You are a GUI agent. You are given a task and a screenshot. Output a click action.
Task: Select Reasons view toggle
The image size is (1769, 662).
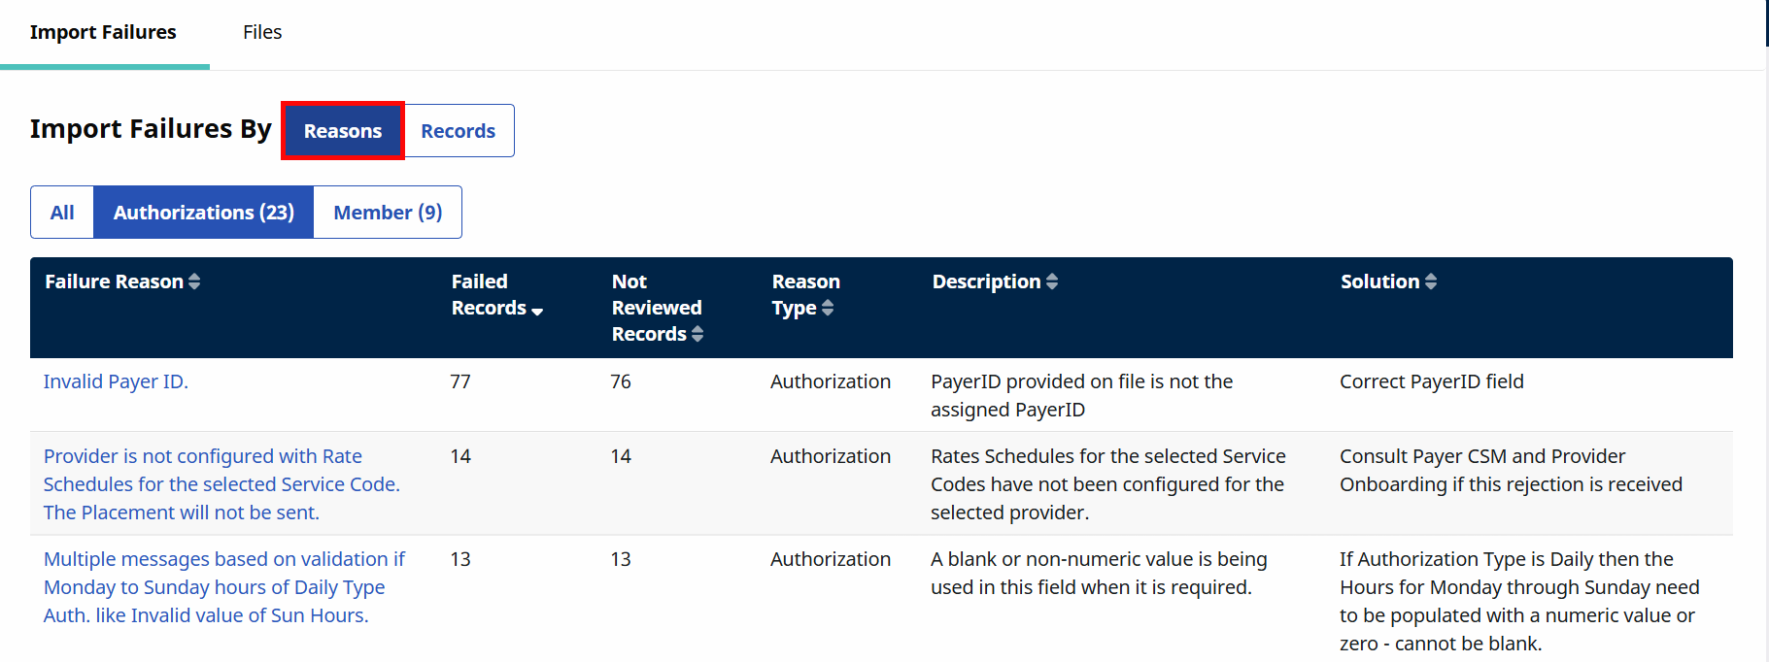coord(343,131)
